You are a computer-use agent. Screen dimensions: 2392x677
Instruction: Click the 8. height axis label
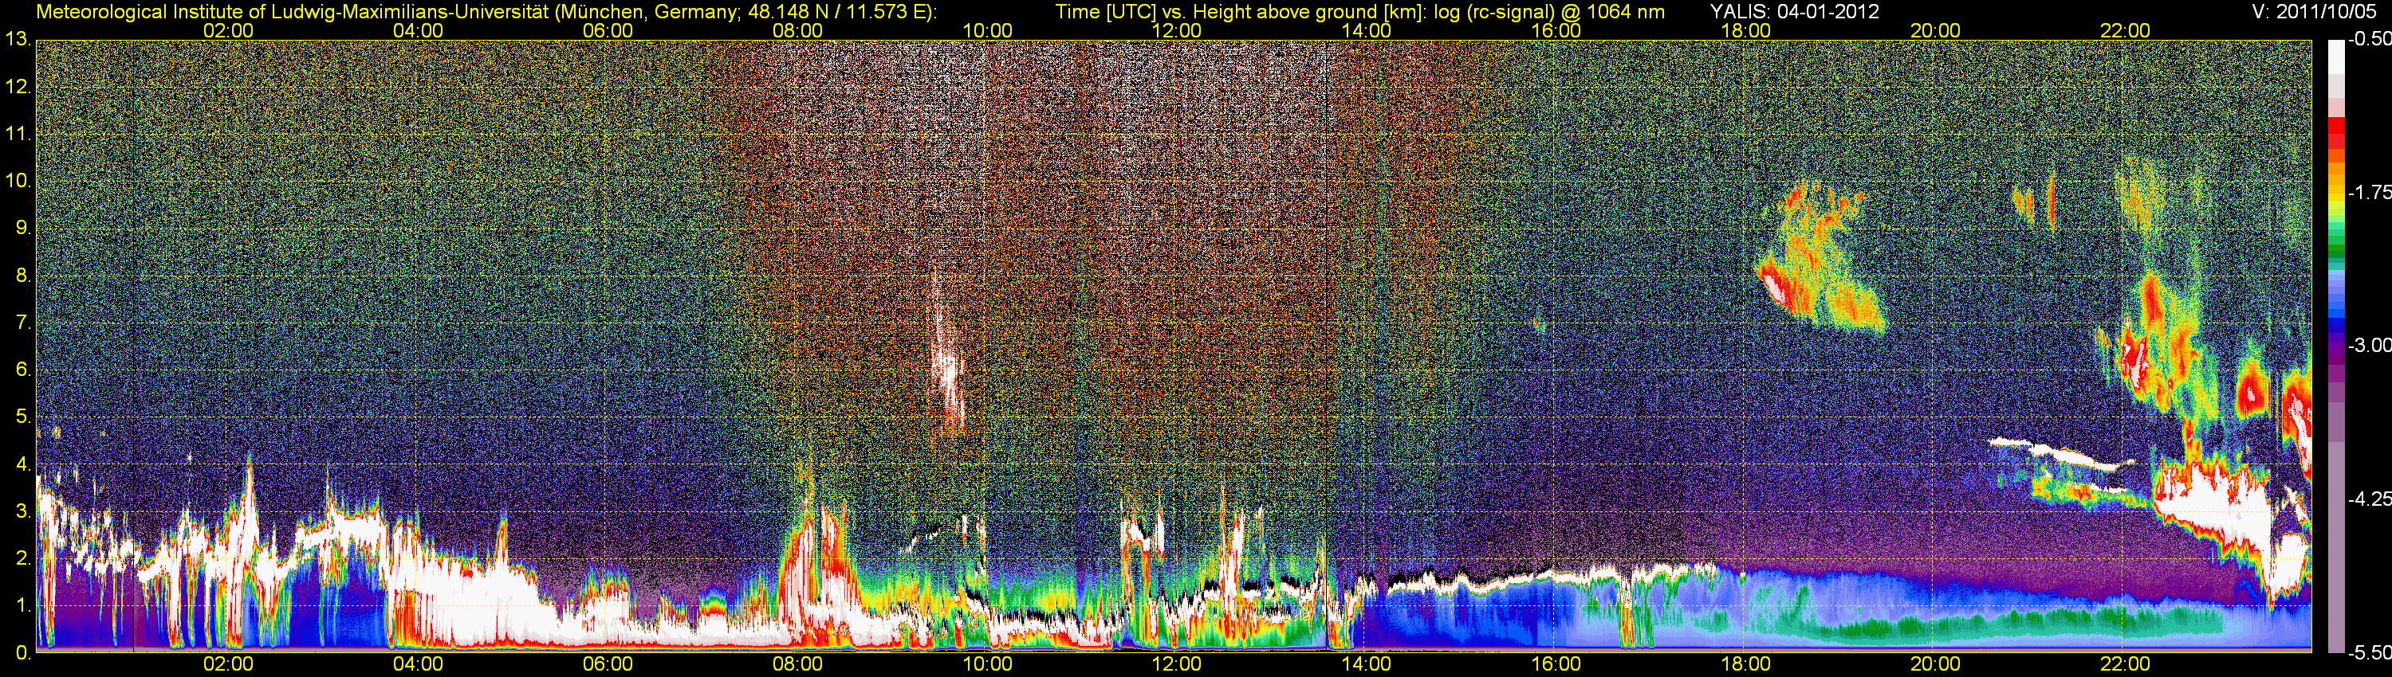(x=23, y=276)
